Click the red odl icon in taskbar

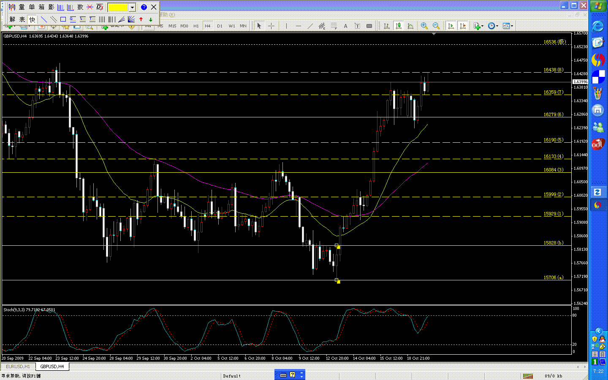tap(598, 144)
